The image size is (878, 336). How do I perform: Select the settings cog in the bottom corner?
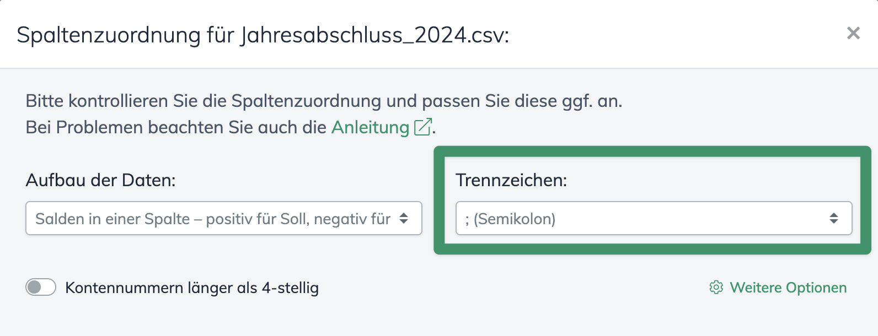(715, 287)
